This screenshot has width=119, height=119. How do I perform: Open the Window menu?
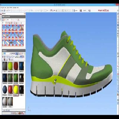[x=11, y=8]
